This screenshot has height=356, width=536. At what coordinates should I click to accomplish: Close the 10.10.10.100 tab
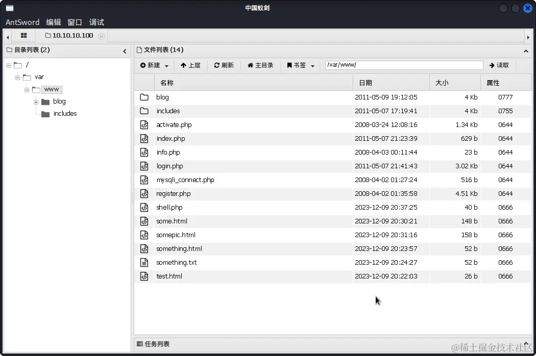click(x=101, y=36)
